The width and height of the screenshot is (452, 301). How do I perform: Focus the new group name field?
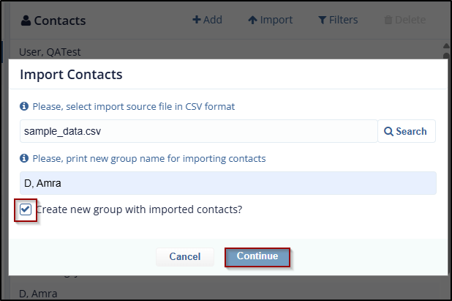tap(227, 183)
